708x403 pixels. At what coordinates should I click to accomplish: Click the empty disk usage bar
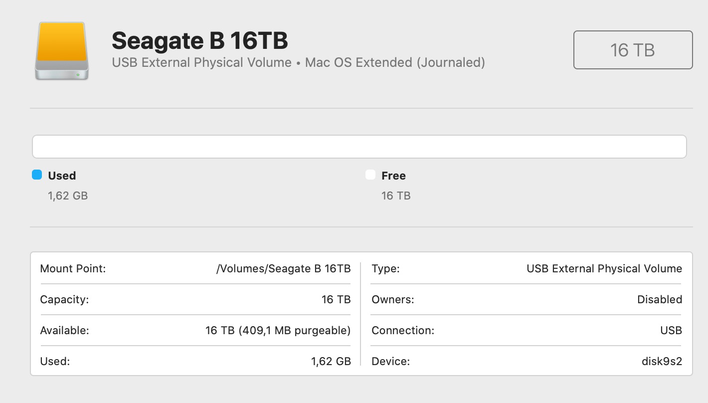pos(359,147)
